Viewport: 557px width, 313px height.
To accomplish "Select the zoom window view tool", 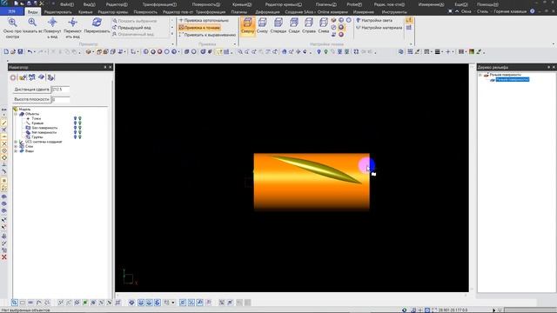I will (12, 27).
